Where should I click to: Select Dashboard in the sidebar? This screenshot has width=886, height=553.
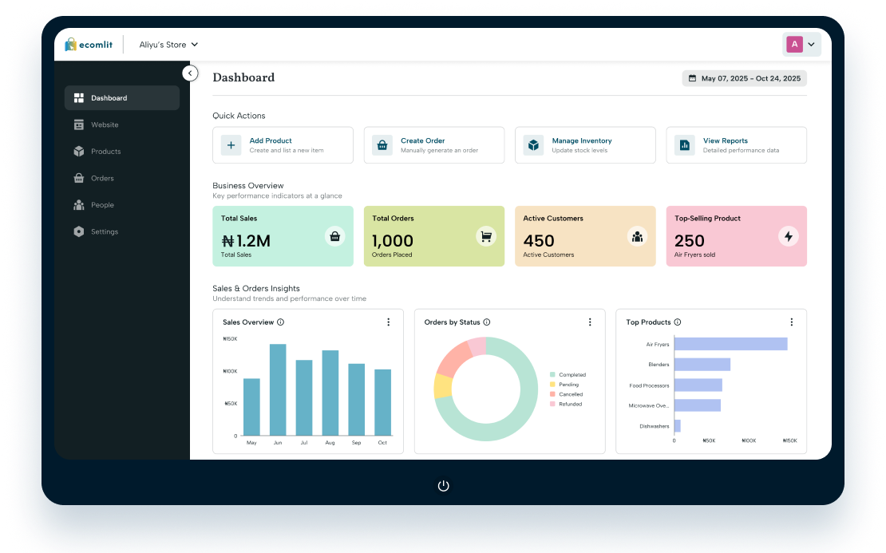click(x=122, y=97)
